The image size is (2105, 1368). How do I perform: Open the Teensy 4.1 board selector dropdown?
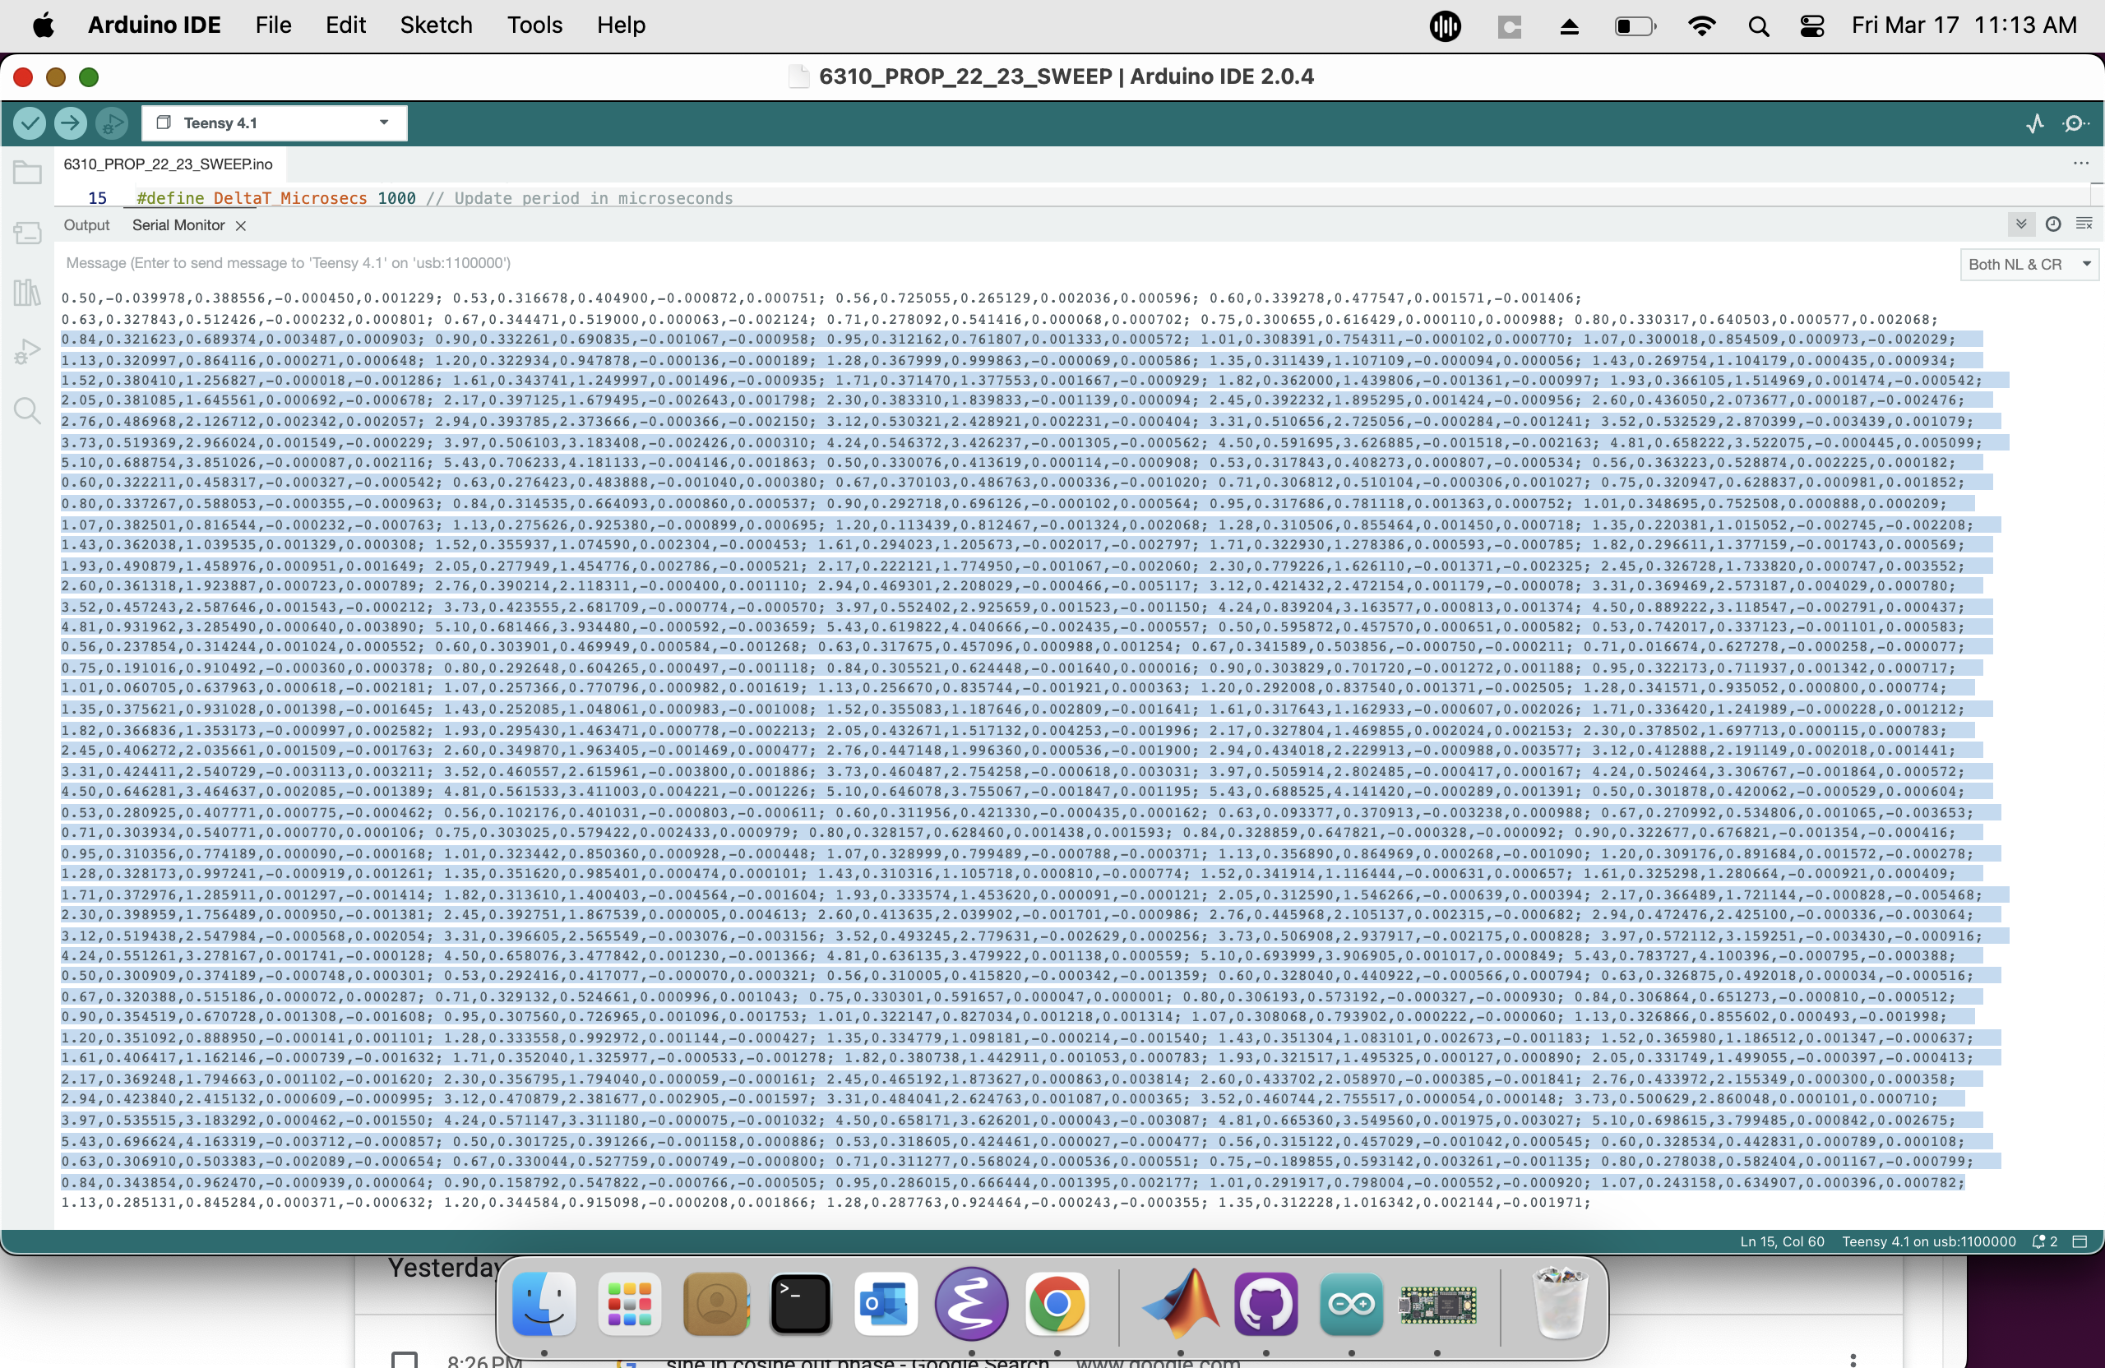[x=274, y=123]
